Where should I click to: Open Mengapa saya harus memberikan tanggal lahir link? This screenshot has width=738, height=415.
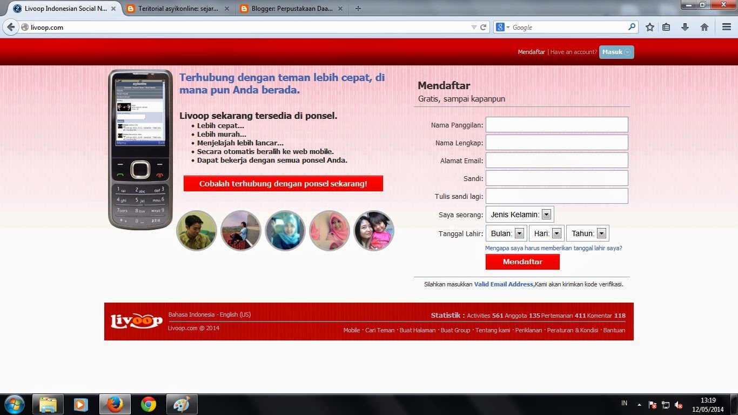tap(553, 248)
